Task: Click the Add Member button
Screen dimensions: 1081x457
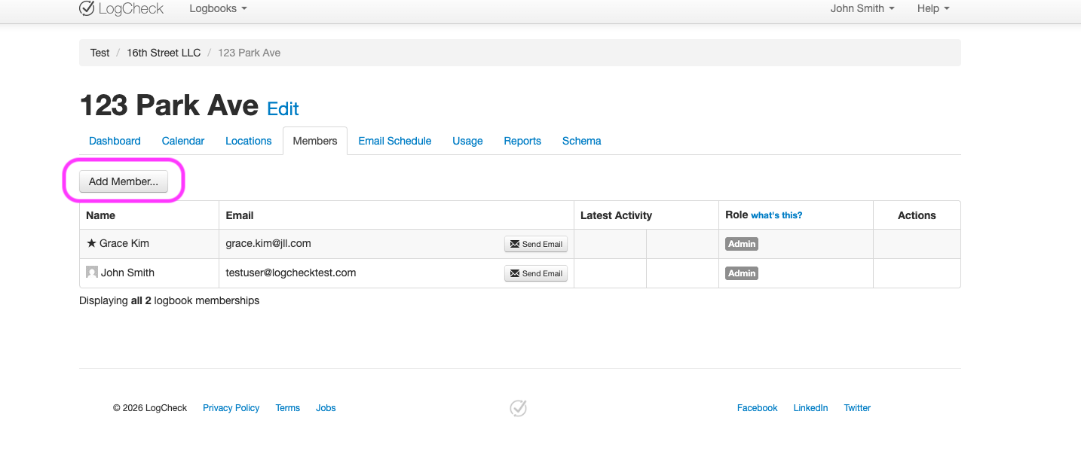Action: click(124, 181)
